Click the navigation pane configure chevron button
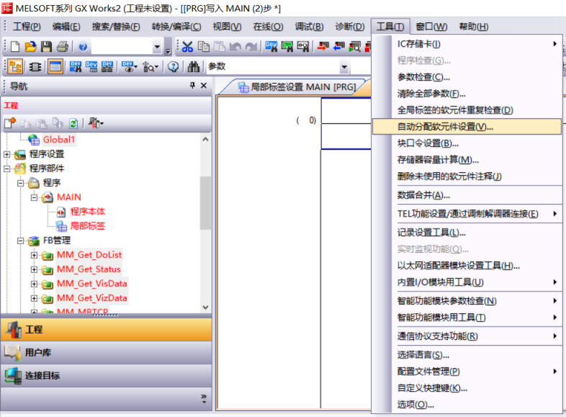Image resolution: width=566 pixels, height=417 pixels. pos(204,398)
